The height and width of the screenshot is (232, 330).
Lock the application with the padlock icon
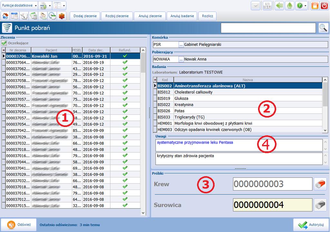315,6
